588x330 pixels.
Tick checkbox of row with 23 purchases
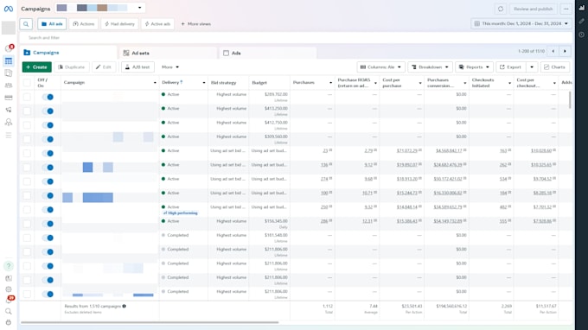point(27,153)
